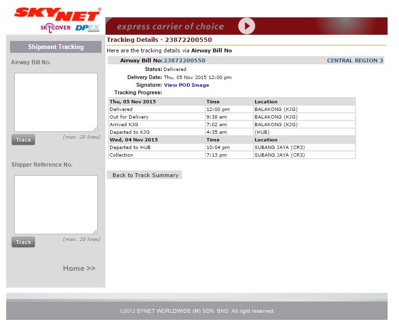Open the Home >> link
Screen dimensions: 399x329
pos(79,269)
